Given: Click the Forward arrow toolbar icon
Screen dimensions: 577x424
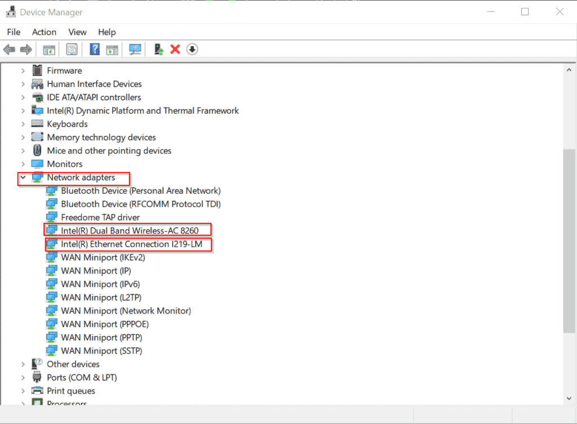Looking at the screenshot, I should (26, 49).
